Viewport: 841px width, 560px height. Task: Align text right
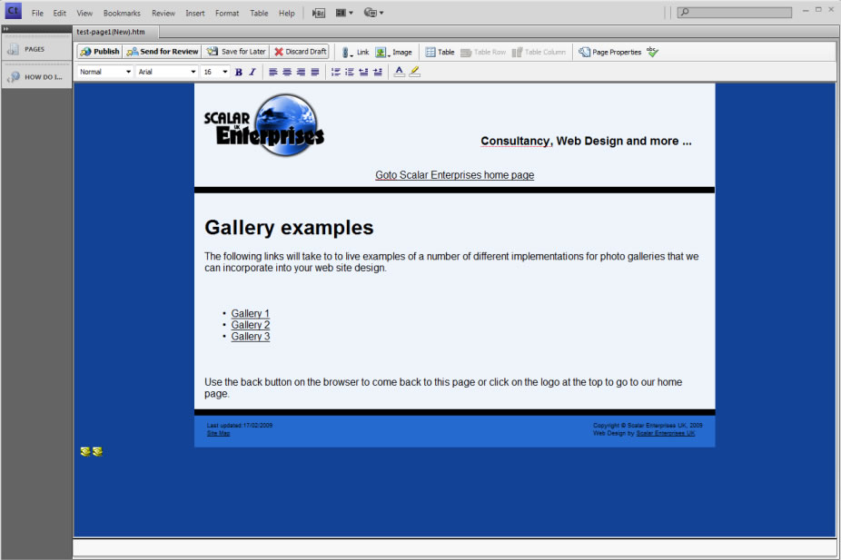tap(301, 72)
